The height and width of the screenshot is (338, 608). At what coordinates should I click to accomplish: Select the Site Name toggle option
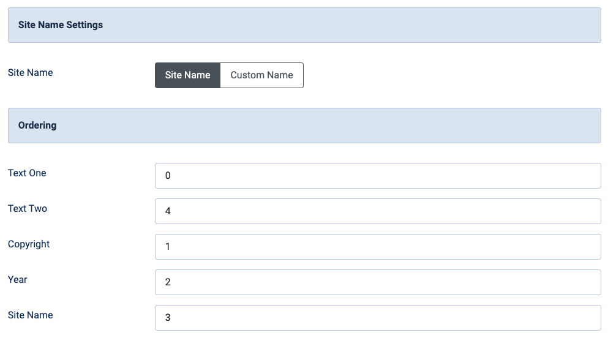188,75
